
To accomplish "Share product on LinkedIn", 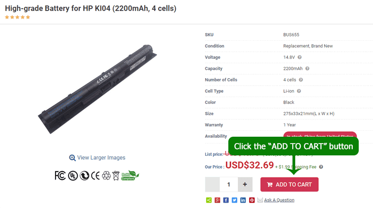I will tap(243, 200).
